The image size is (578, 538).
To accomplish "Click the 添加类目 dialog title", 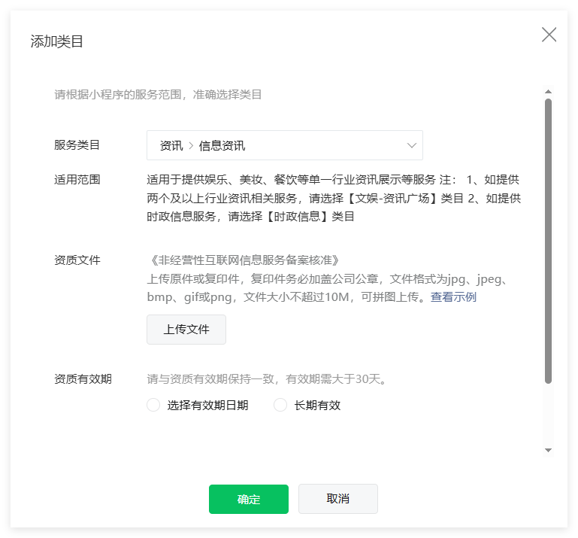I will click(57, 41).
